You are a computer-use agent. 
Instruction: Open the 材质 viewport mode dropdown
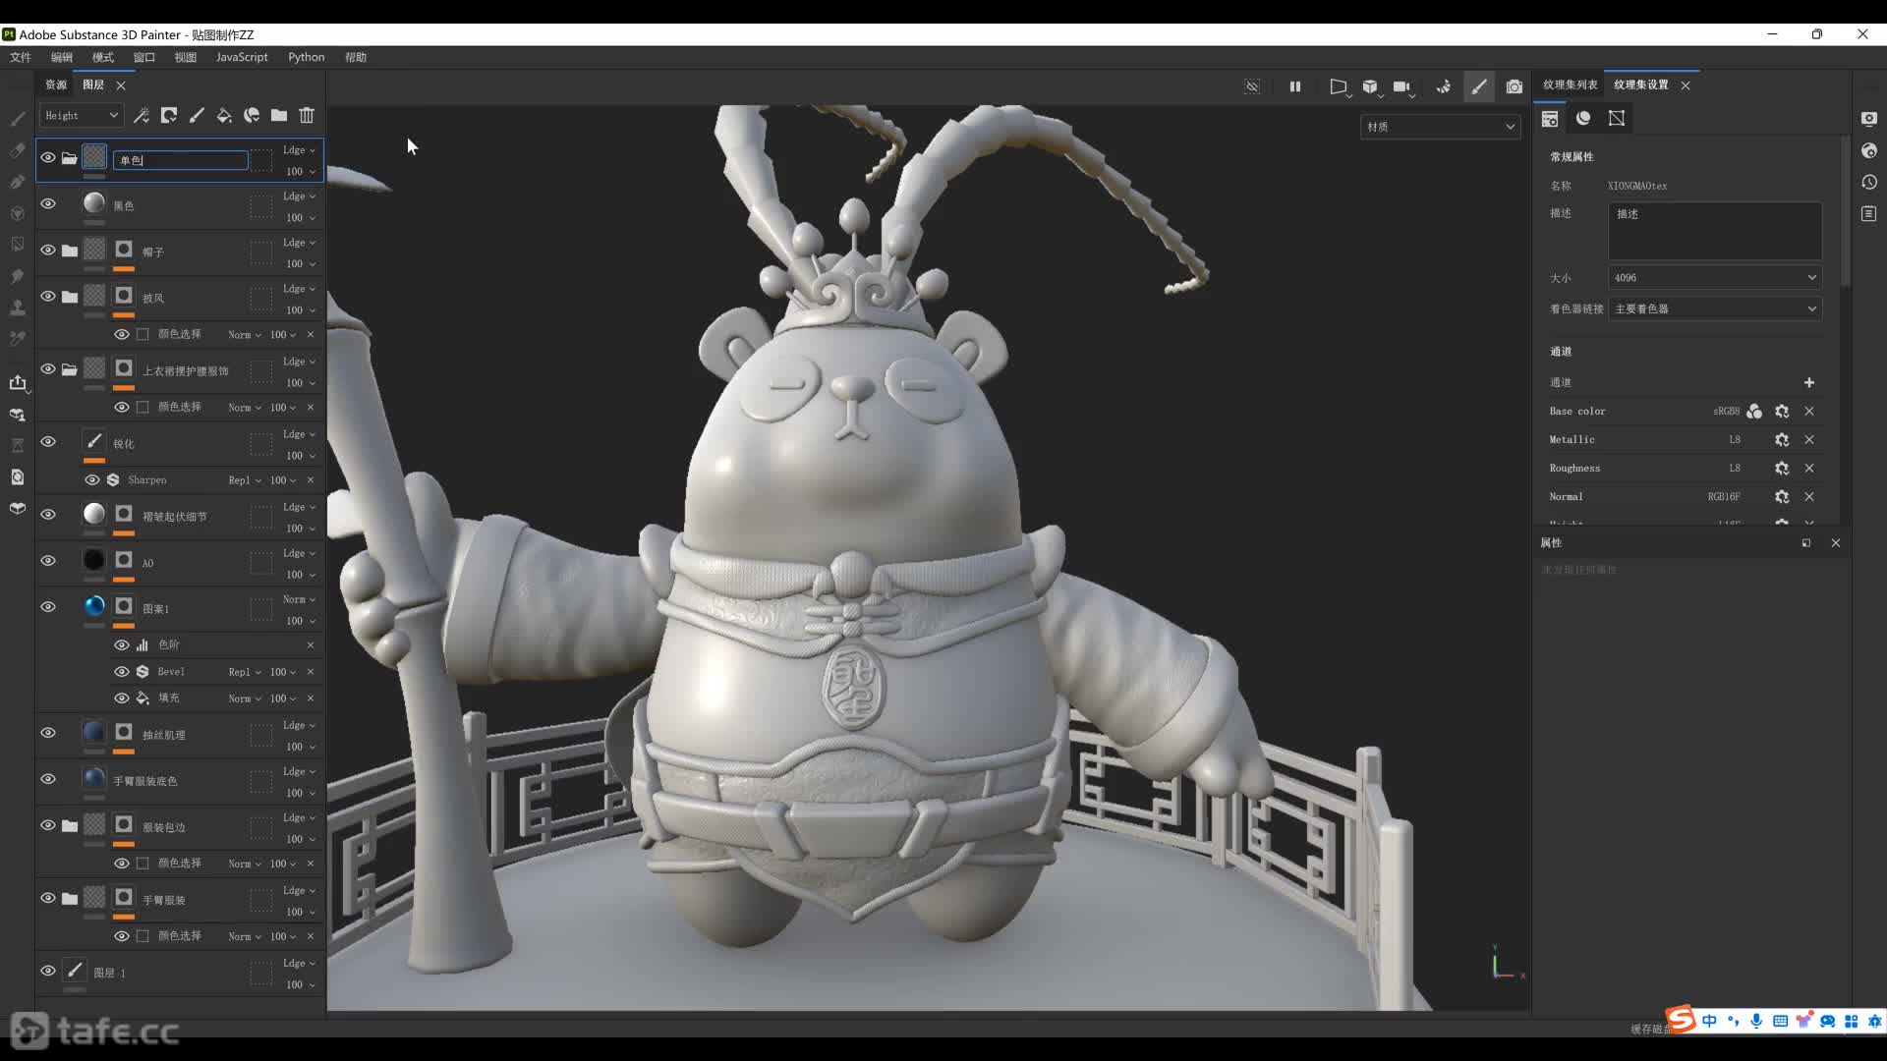pyautogui.click(x=1440, y=127)
